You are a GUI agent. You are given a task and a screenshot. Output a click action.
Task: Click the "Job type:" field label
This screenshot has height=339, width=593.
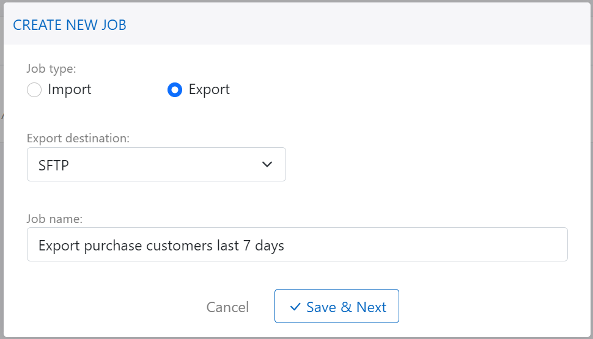point(51,69)
